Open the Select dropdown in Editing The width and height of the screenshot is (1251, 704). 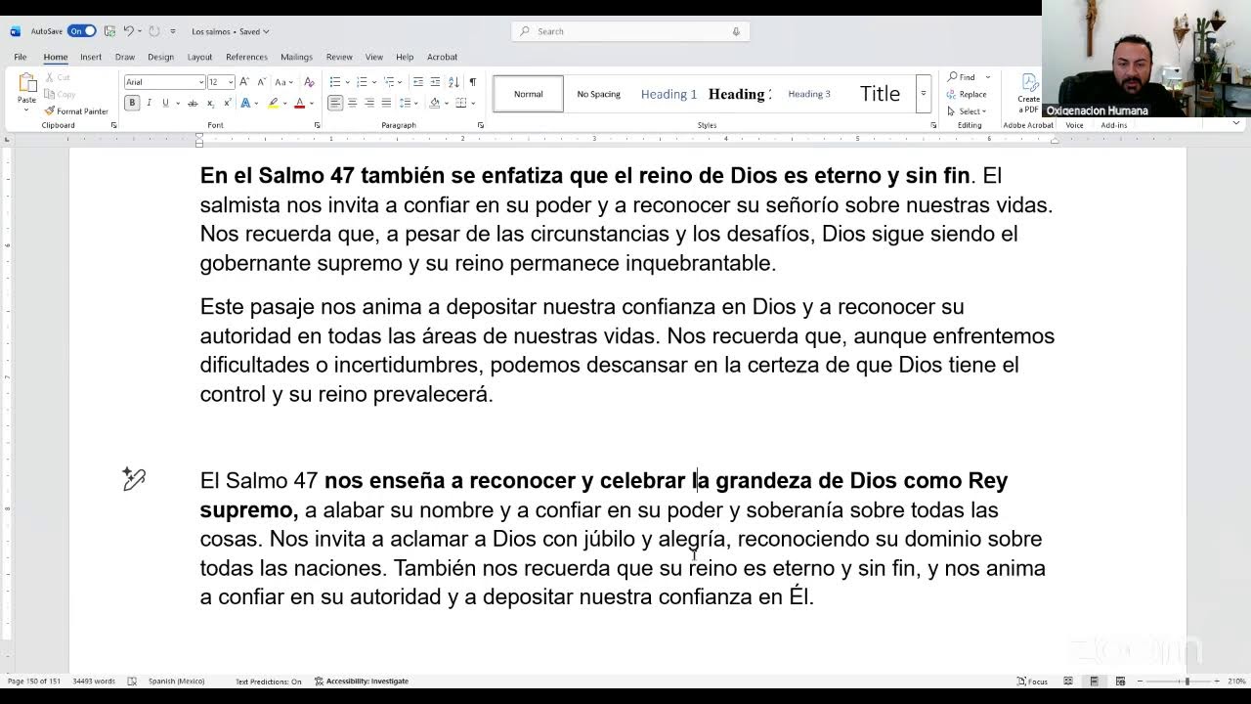coord(967,111)
